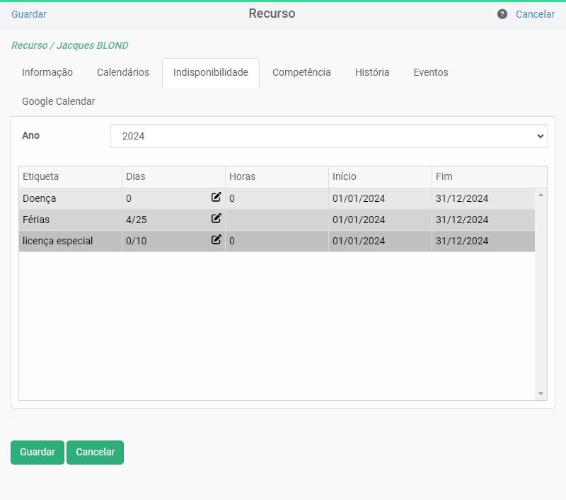566x500 pixels.
Task: Click the Recurso page title
Action: point(272,13)
